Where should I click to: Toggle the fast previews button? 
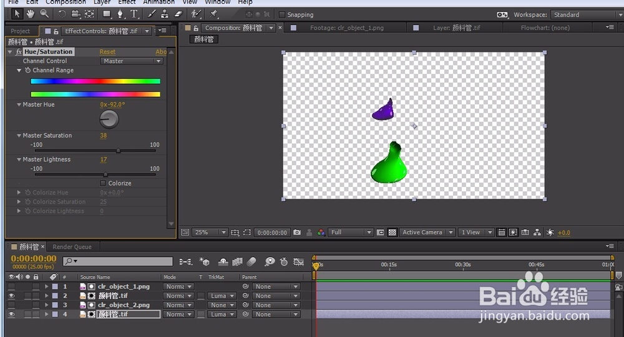[x=514, y=232]
